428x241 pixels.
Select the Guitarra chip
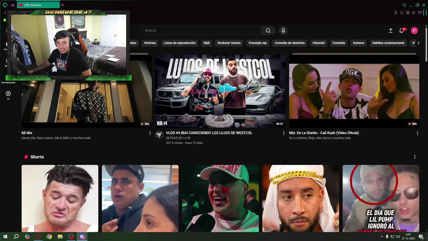click(x=358, y=43)
